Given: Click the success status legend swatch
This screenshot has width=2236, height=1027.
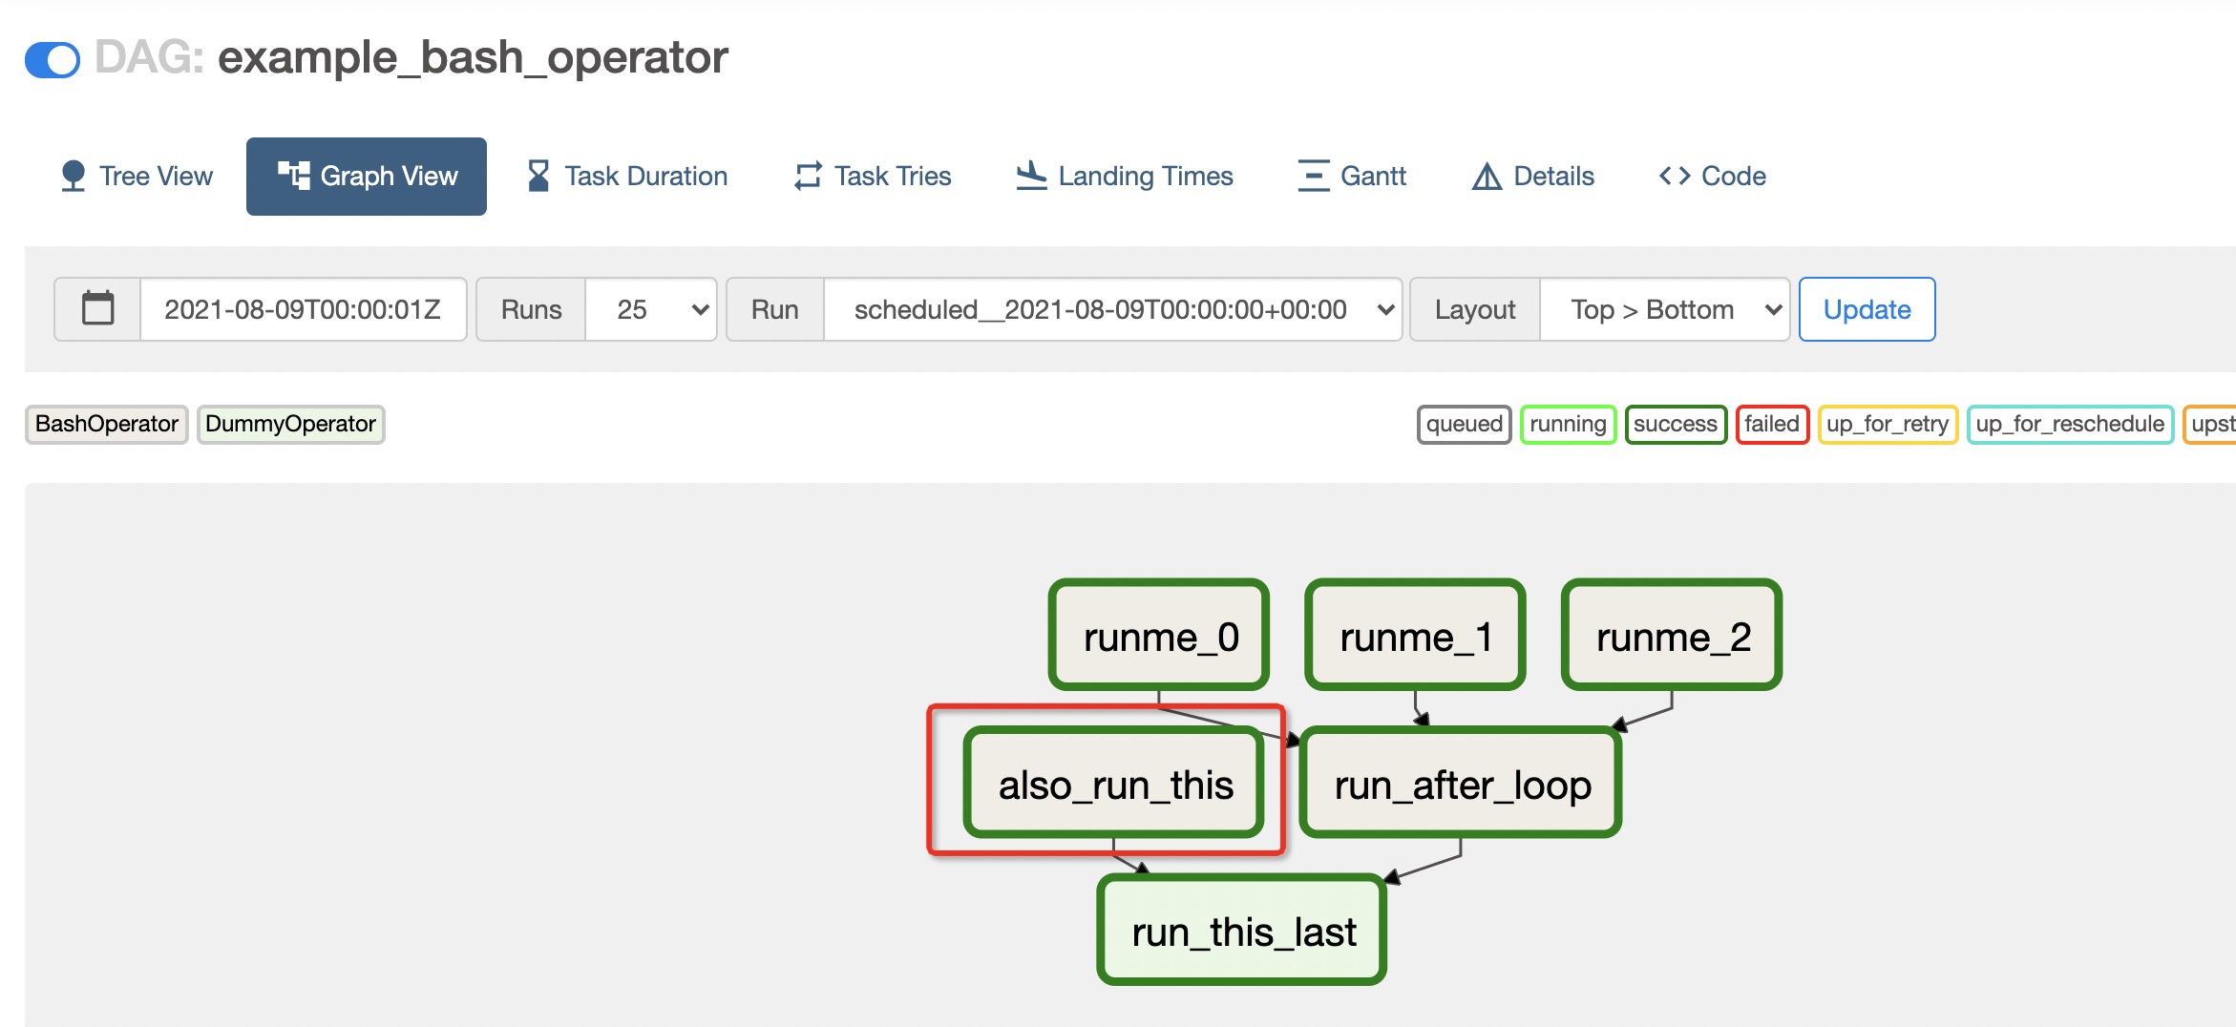Looking at the screenshot, I should 1676,425.
